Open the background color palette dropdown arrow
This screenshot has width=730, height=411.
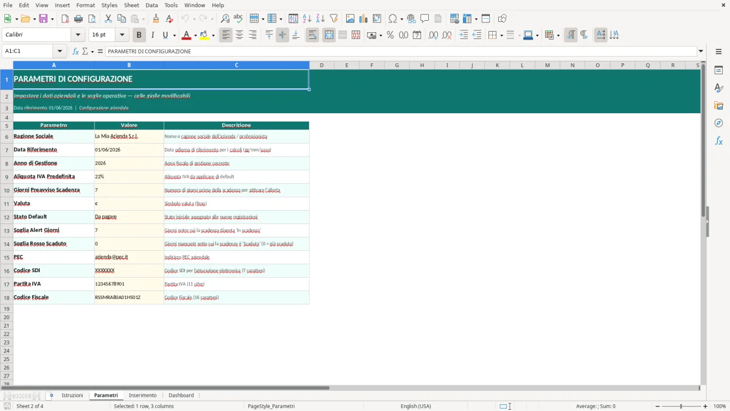pyautogui.click(x=214, y=35)
